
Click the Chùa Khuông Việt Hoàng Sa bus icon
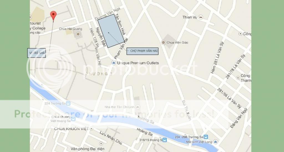73,119
